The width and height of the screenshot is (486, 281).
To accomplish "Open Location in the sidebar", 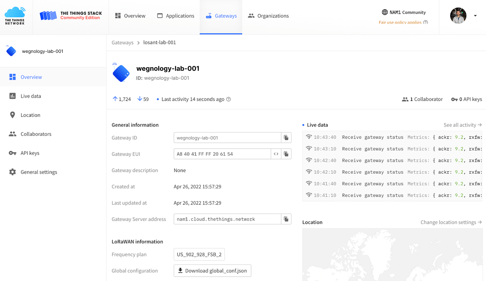I will (53, 115).
